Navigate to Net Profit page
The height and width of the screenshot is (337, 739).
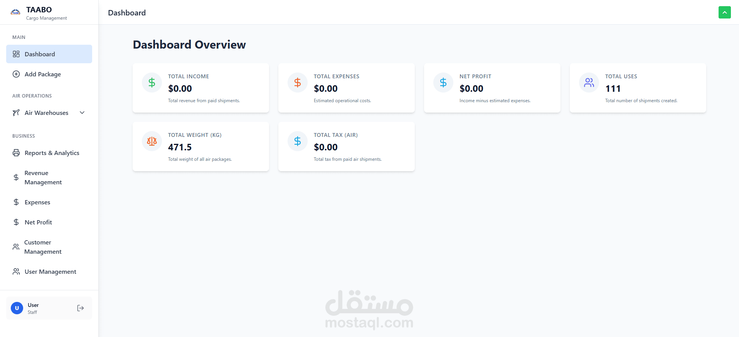(49, 222)
